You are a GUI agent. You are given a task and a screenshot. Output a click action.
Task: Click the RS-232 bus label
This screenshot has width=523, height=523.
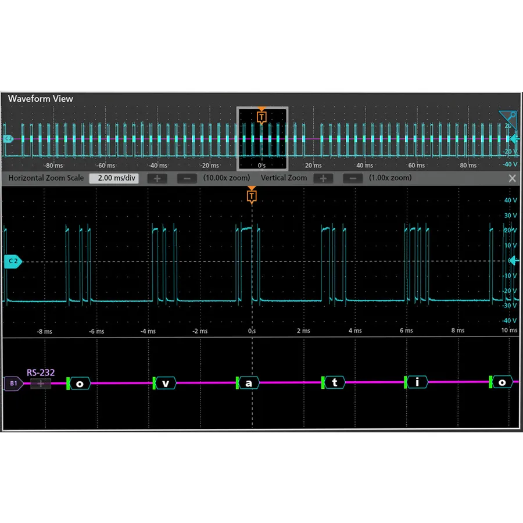[x=41, y=372]
